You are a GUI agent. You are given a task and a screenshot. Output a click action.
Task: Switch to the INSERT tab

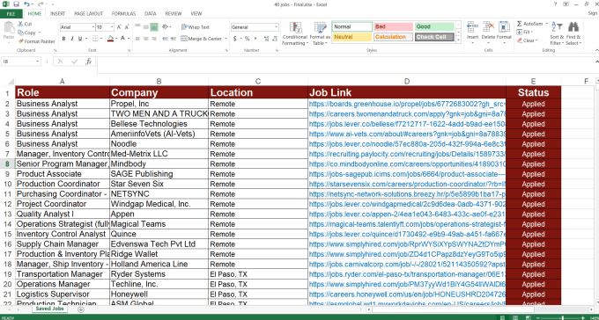57,14
